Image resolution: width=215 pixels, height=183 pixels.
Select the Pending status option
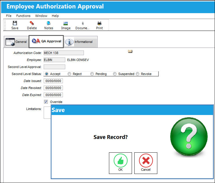point(92,74)
